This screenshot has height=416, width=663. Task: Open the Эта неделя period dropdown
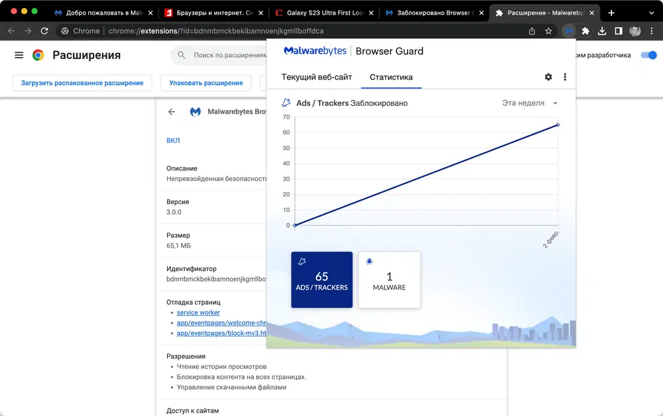pos(529,103)
